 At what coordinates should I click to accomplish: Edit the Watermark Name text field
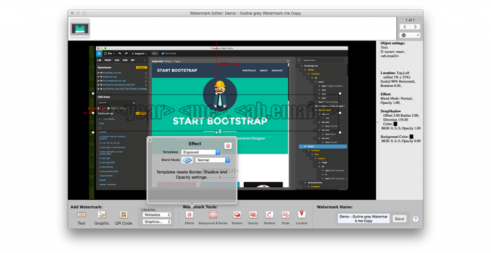tap(363, 219)
